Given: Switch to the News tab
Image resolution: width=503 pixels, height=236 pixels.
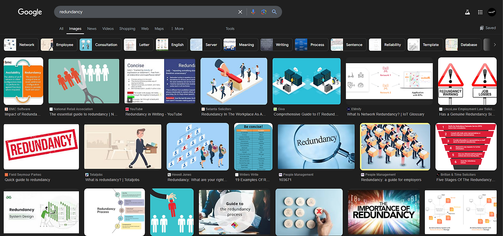Looking at the screenshot, I should tap(92, 29).
